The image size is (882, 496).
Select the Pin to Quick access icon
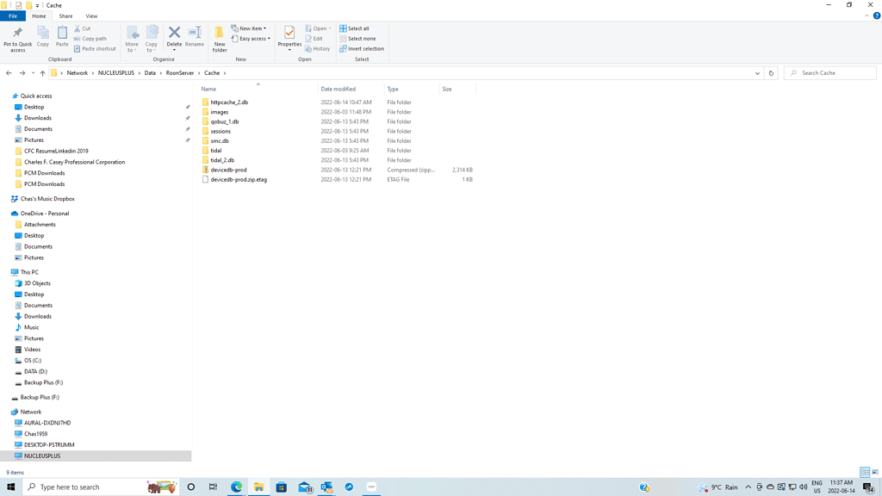pos(17,39)
